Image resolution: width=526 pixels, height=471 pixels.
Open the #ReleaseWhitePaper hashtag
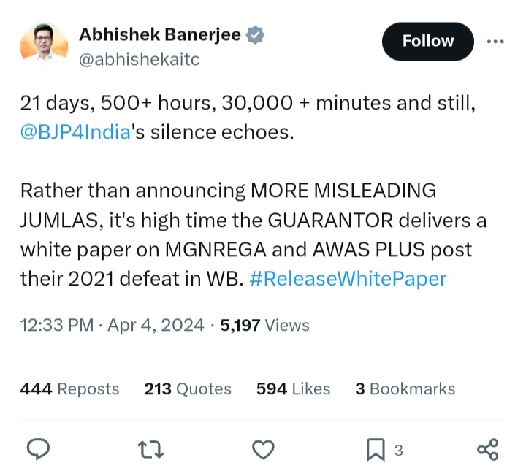click(x=347, y=279)
